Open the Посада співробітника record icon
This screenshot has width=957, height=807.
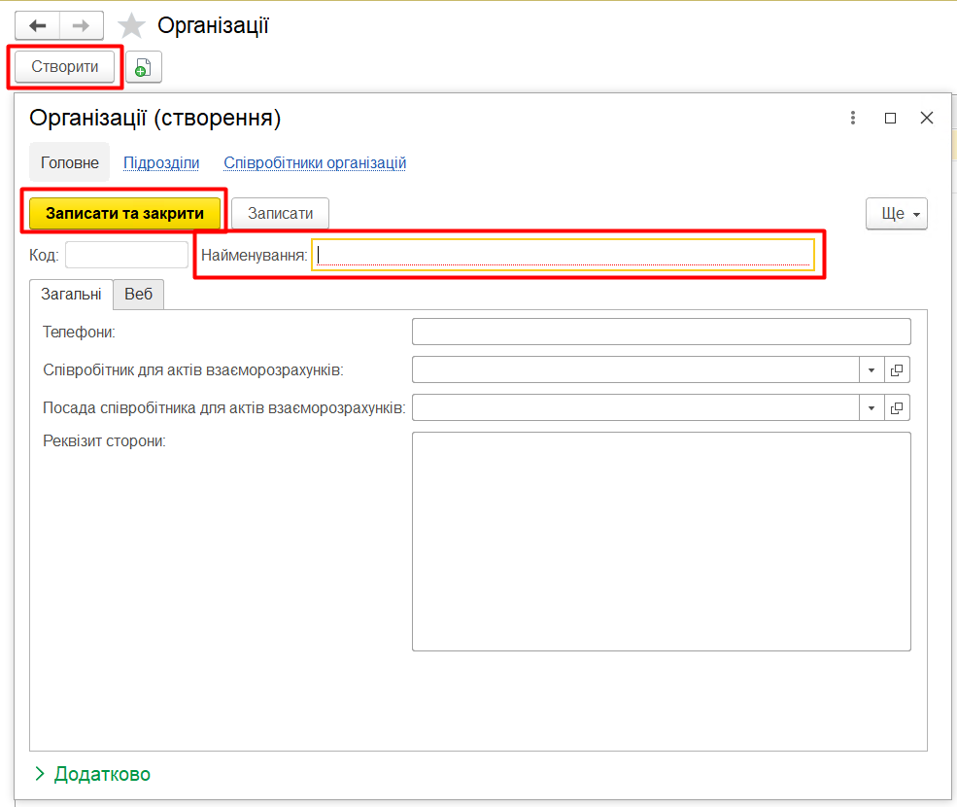pyautogui.click(x=898, y=407)
